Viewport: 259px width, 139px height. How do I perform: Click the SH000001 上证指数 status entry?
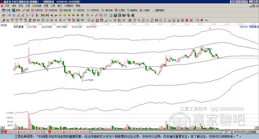(x=245, y=132)
